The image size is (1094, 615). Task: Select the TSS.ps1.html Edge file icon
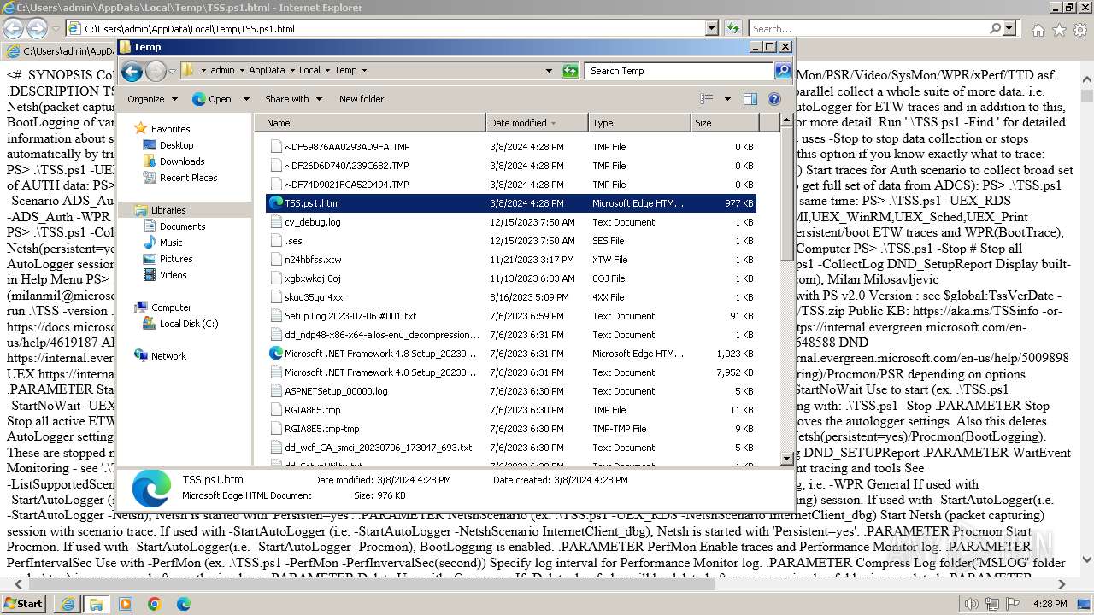pos(276,203)
